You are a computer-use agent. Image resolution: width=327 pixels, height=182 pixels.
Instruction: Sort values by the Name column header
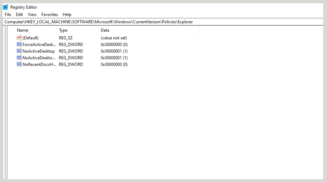pos(23,30)
